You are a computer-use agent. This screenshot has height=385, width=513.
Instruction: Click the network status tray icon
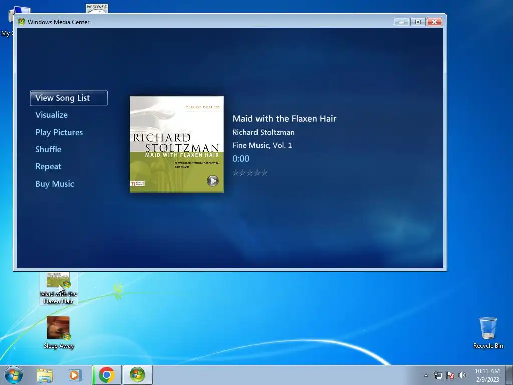click(x=438, y=375)
